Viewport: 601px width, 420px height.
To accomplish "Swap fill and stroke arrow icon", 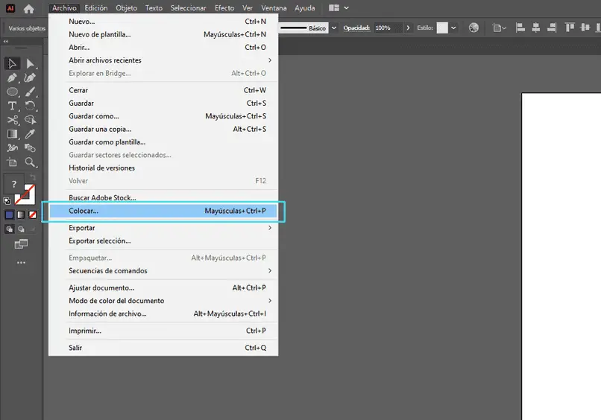I will coord(33,177).
